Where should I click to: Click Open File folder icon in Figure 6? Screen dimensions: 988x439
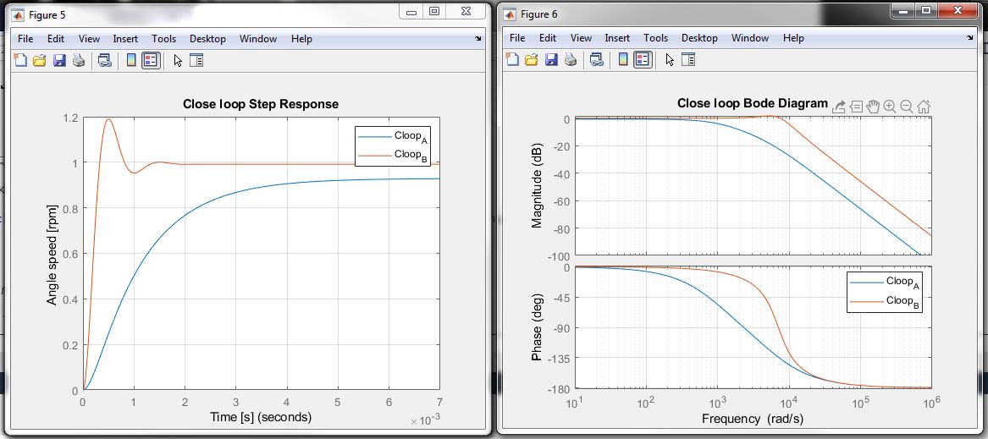(531, 60)
